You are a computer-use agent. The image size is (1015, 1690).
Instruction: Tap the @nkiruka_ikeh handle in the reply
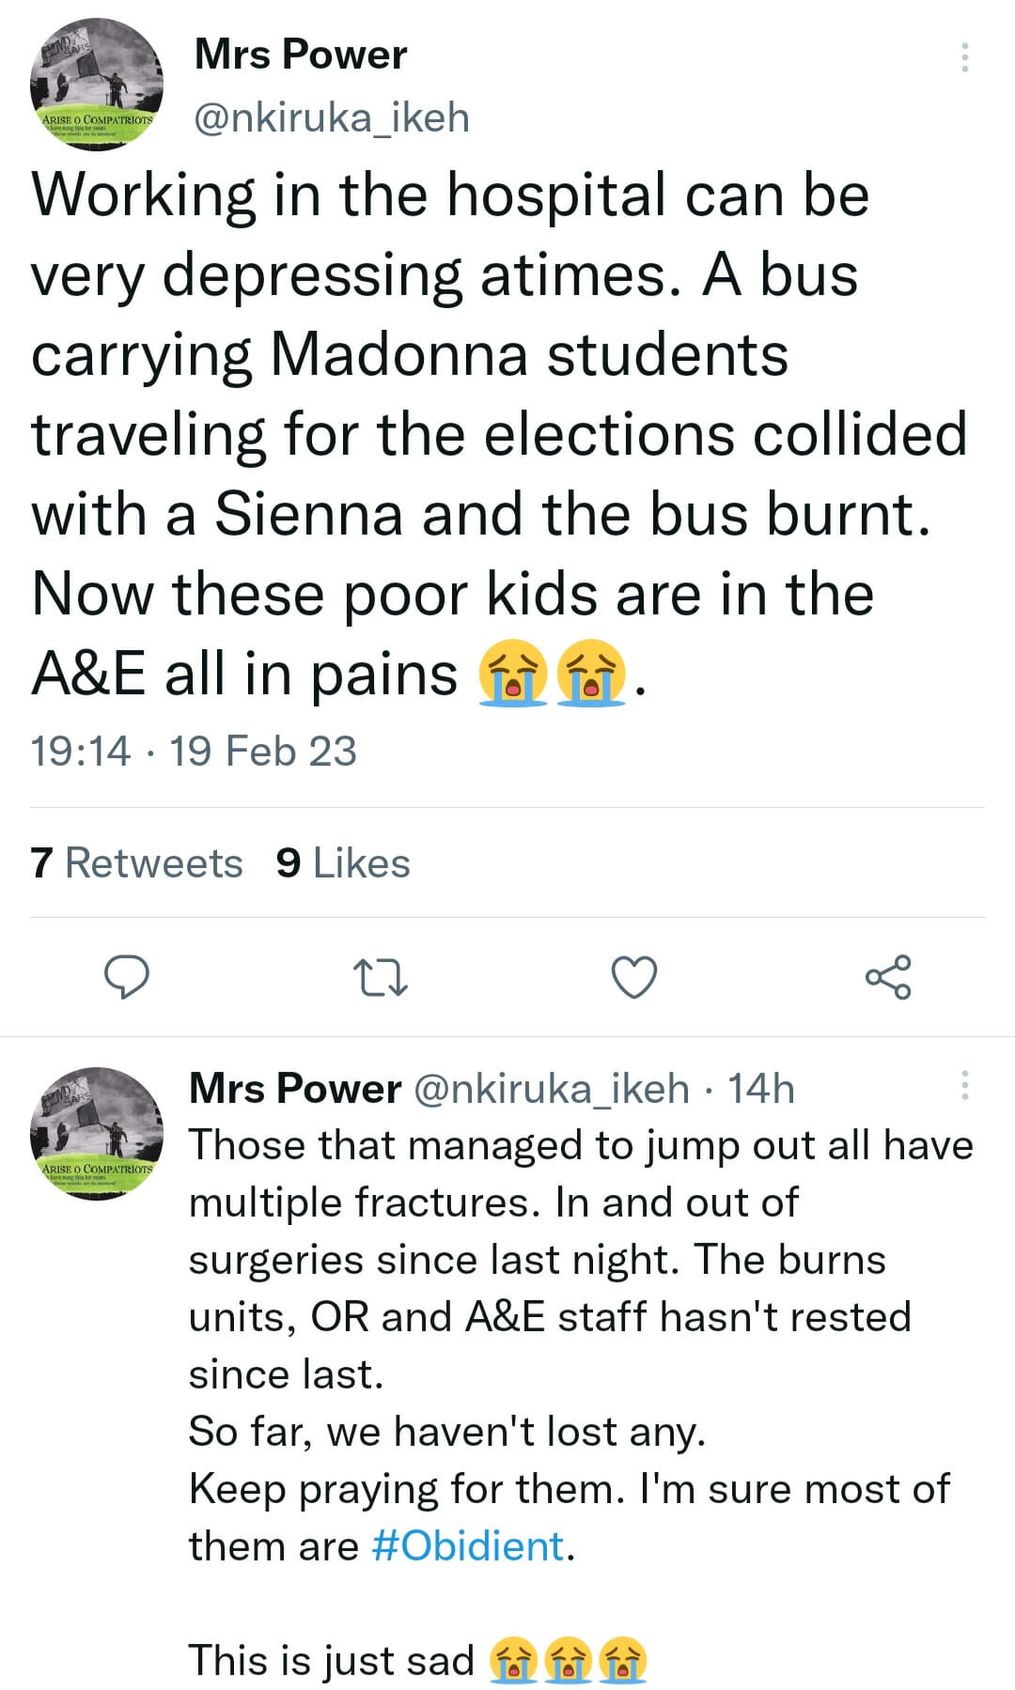tap(551, 1089)
